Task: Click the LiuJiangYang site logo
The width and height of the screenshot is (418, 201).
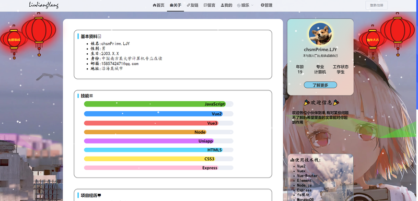Action: [44, 5]
